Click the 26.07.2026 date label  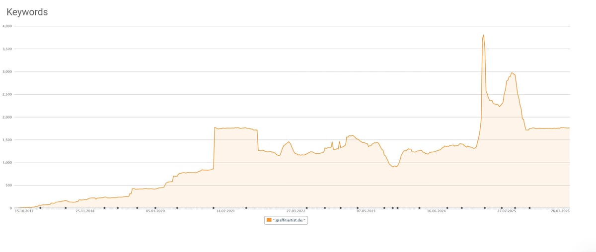coord(560,211)
